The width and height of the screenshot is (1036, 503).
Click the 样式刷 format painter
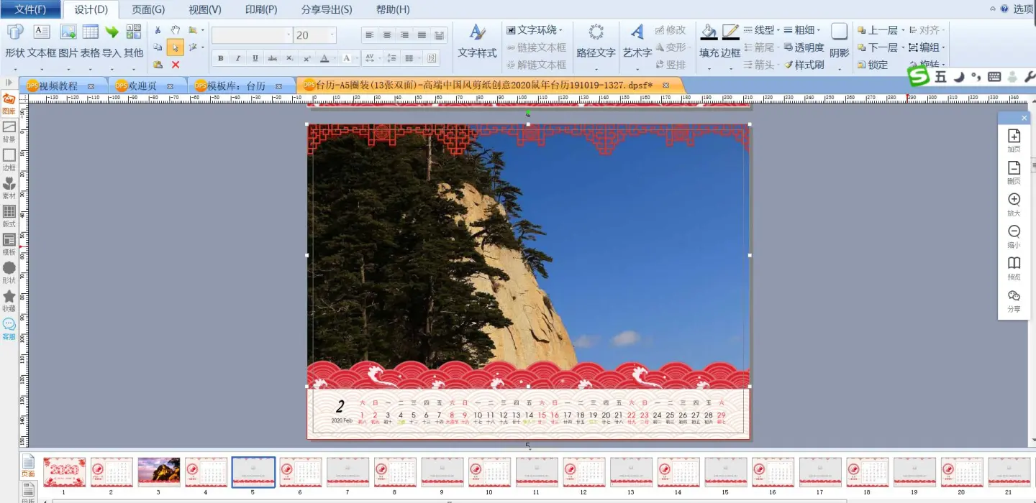(804, 65)
